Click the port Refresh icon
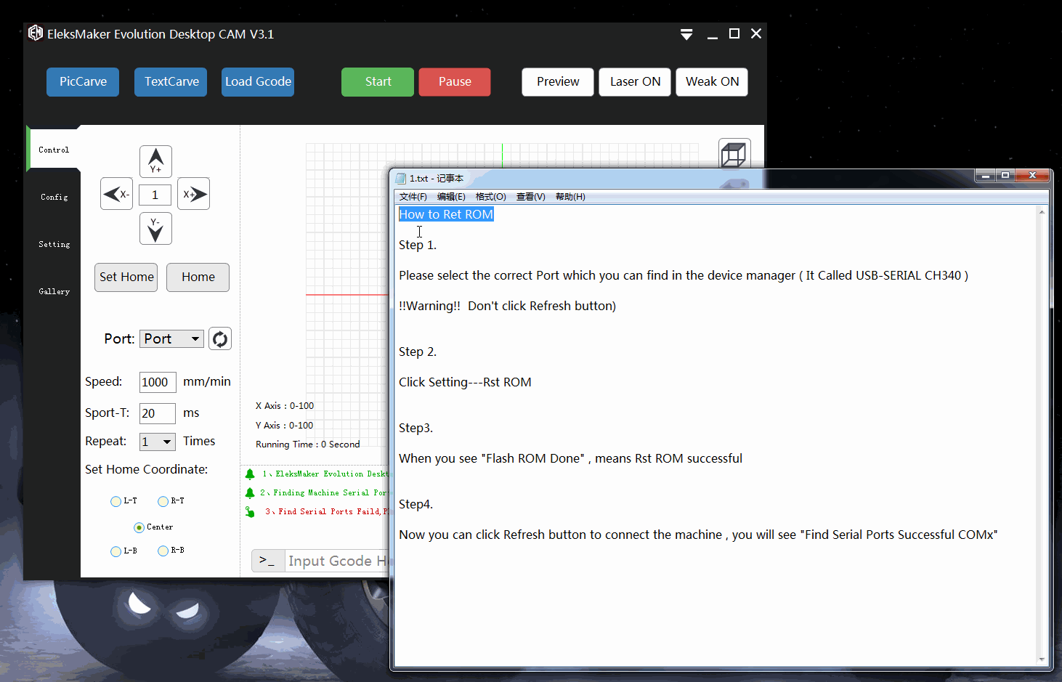The height and width of the screenshot is (682, 1062). tap(220, 338)
